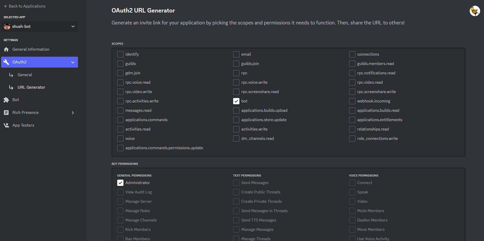484x241 pixels.
Task: Click the sub-item arrow next to URL Generator
Action: 11,87
